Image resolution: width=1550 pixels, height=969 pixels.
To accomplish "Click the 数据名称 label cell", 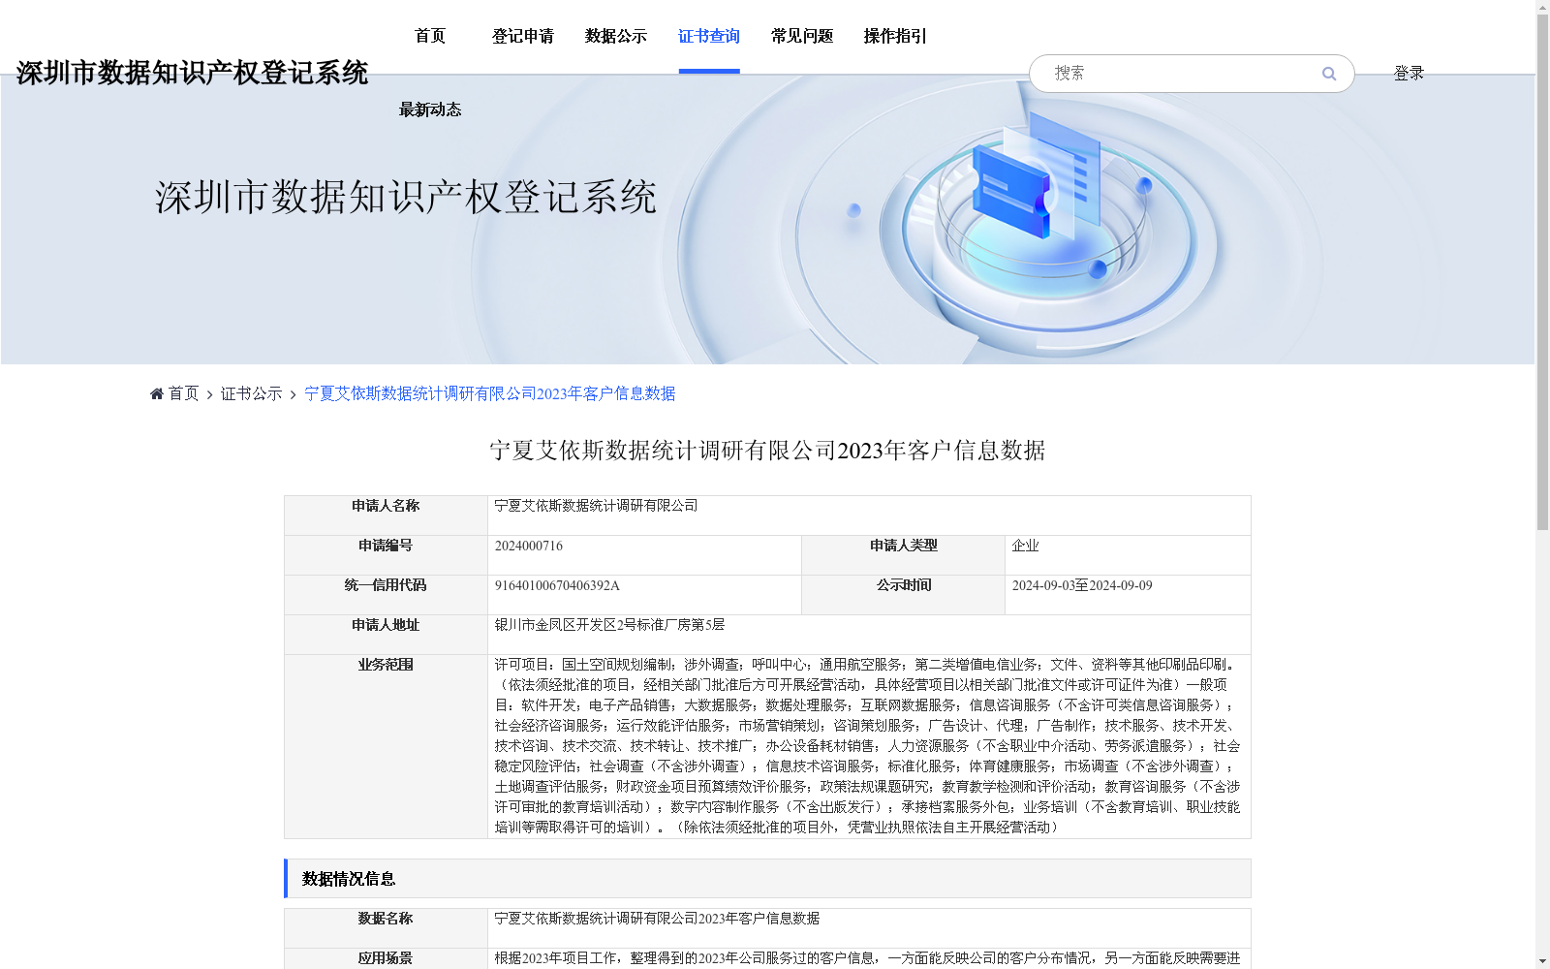I will [x=386, y=928].
